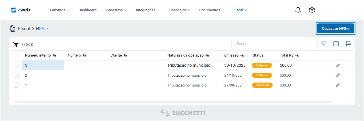Open internal number 1 link
This screenshot has height=121, width=364.
tap(26, 85)
